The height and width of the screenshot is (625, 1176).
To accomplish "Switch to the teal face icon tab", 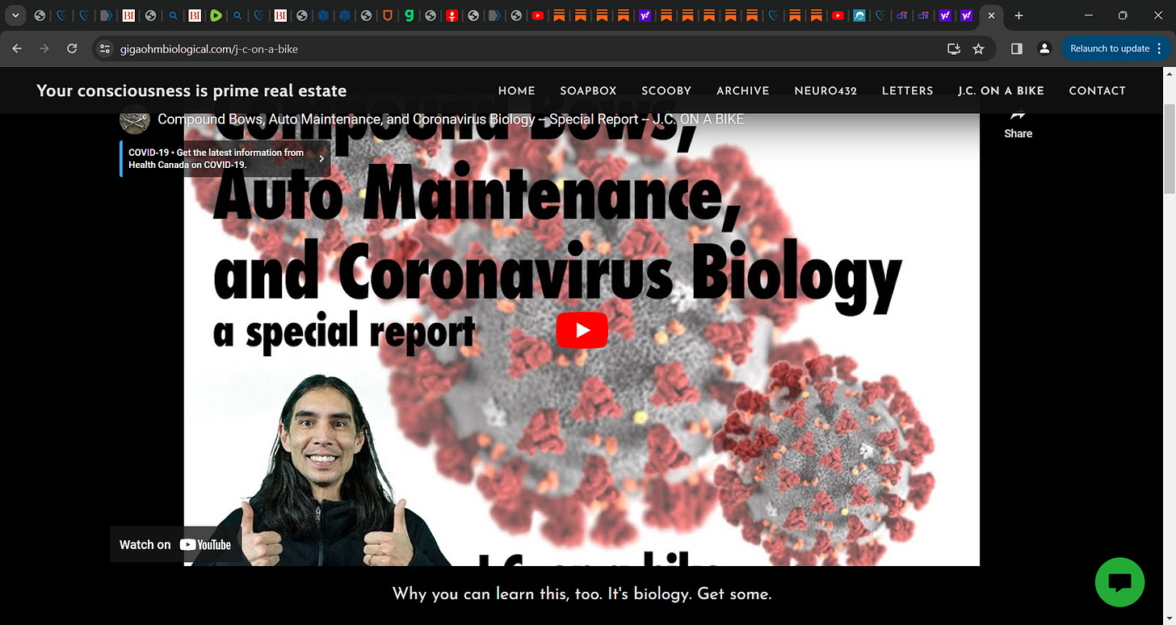I will pyautogui.click(x=859, y=15).
